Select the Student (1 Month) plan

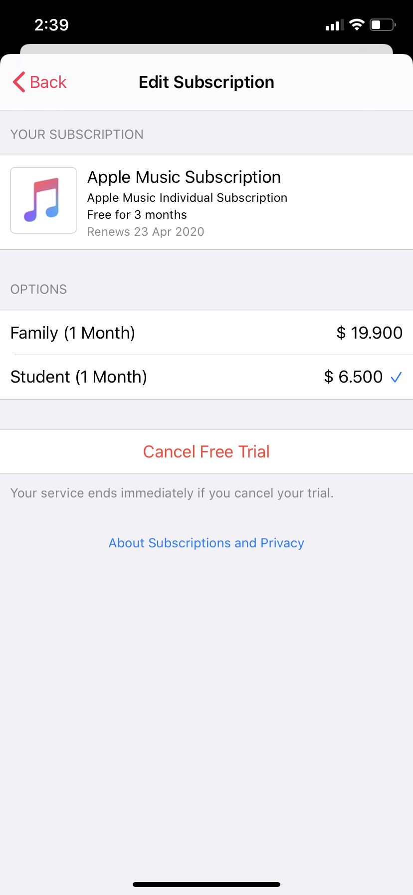[x=79, y=377]
